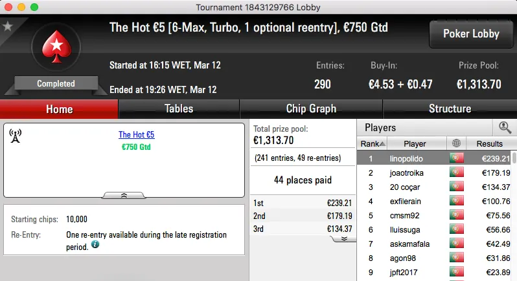Viewport: 517px width, 281px height.
Task: Select the Home tab
Action: pyautogui.click(x=59, y=109)
